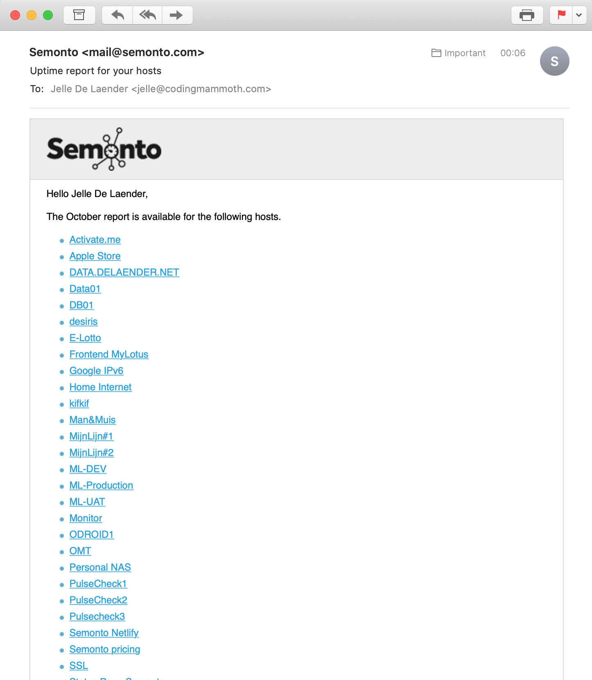Click the reply all arrows icon
Image resolution: width=592 pixels, height=680 pixels.
[147, 16]
